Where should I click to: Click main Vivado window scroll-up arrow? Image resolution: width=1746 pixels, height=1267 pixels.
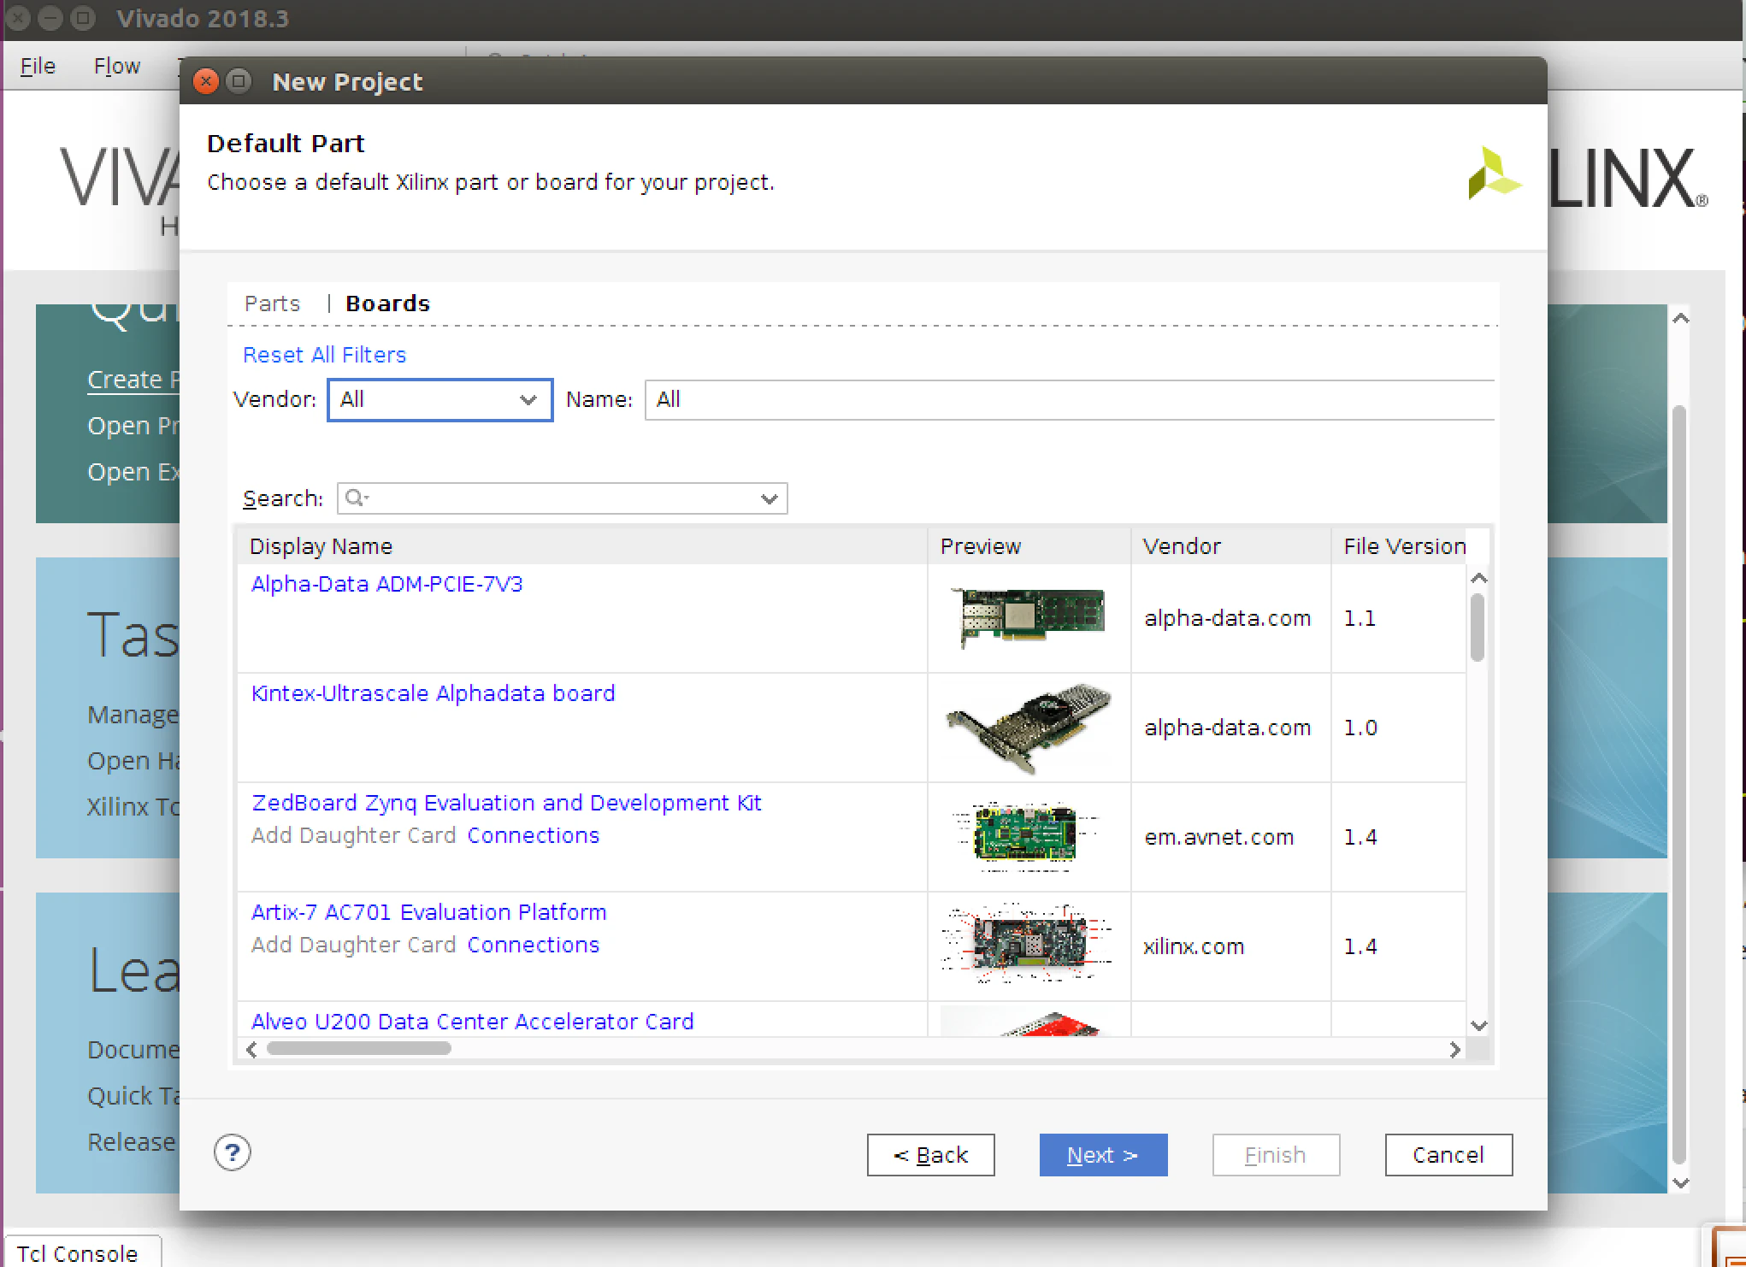click(1680, 318)
